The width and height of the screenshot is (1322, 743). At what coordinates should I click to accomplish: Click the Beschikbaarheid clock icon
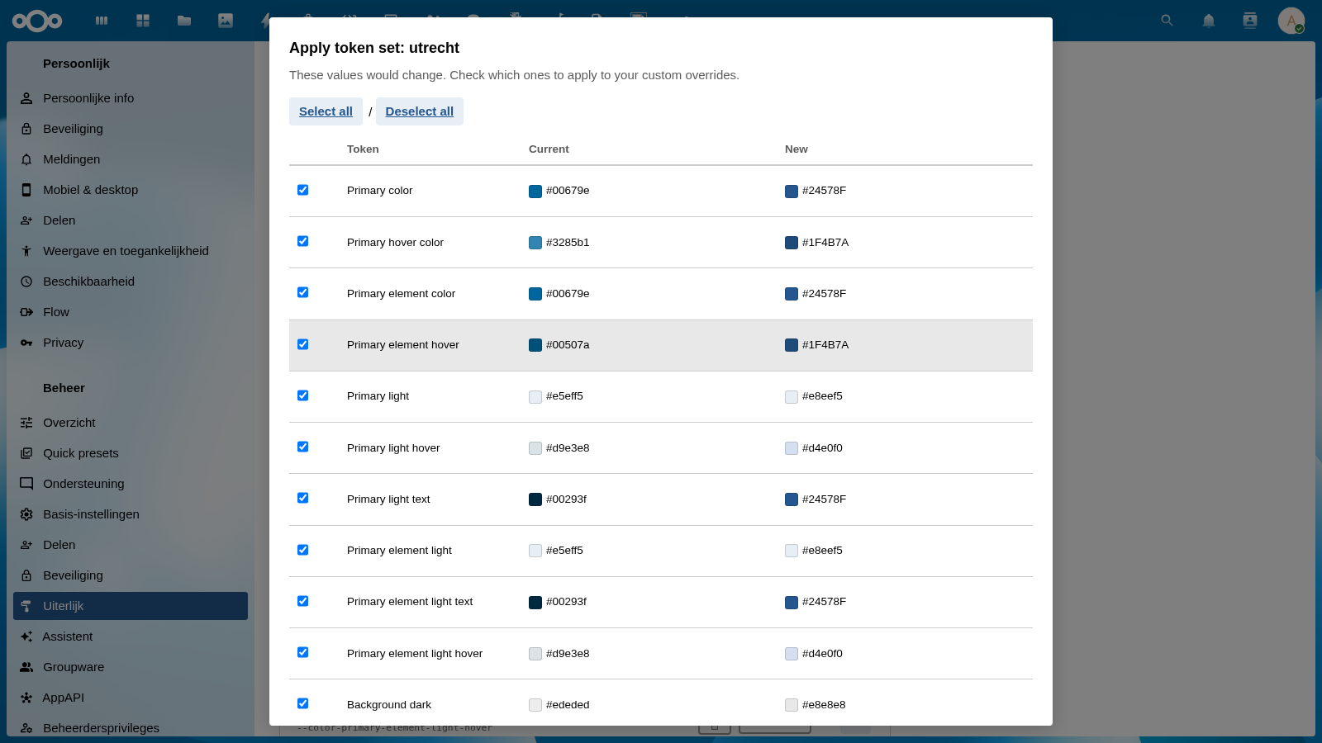click(26, 282)
